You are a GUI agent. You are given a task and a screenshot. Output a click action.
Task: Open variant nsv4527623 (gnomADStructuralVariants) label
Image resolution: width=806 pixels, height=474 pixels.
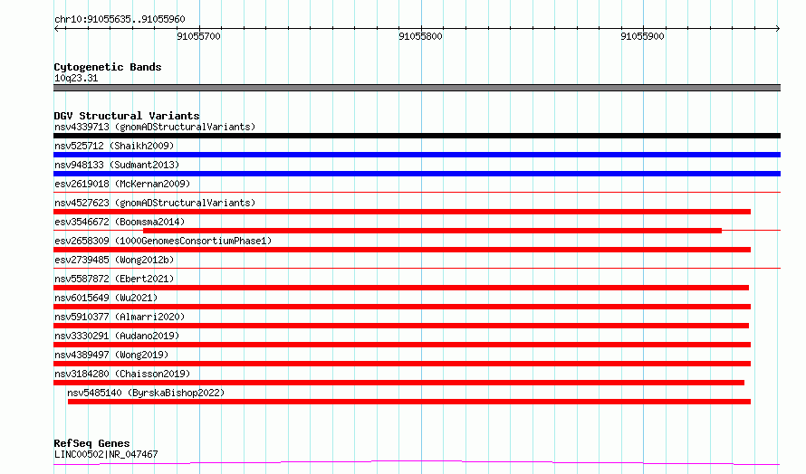click(155, 203)
